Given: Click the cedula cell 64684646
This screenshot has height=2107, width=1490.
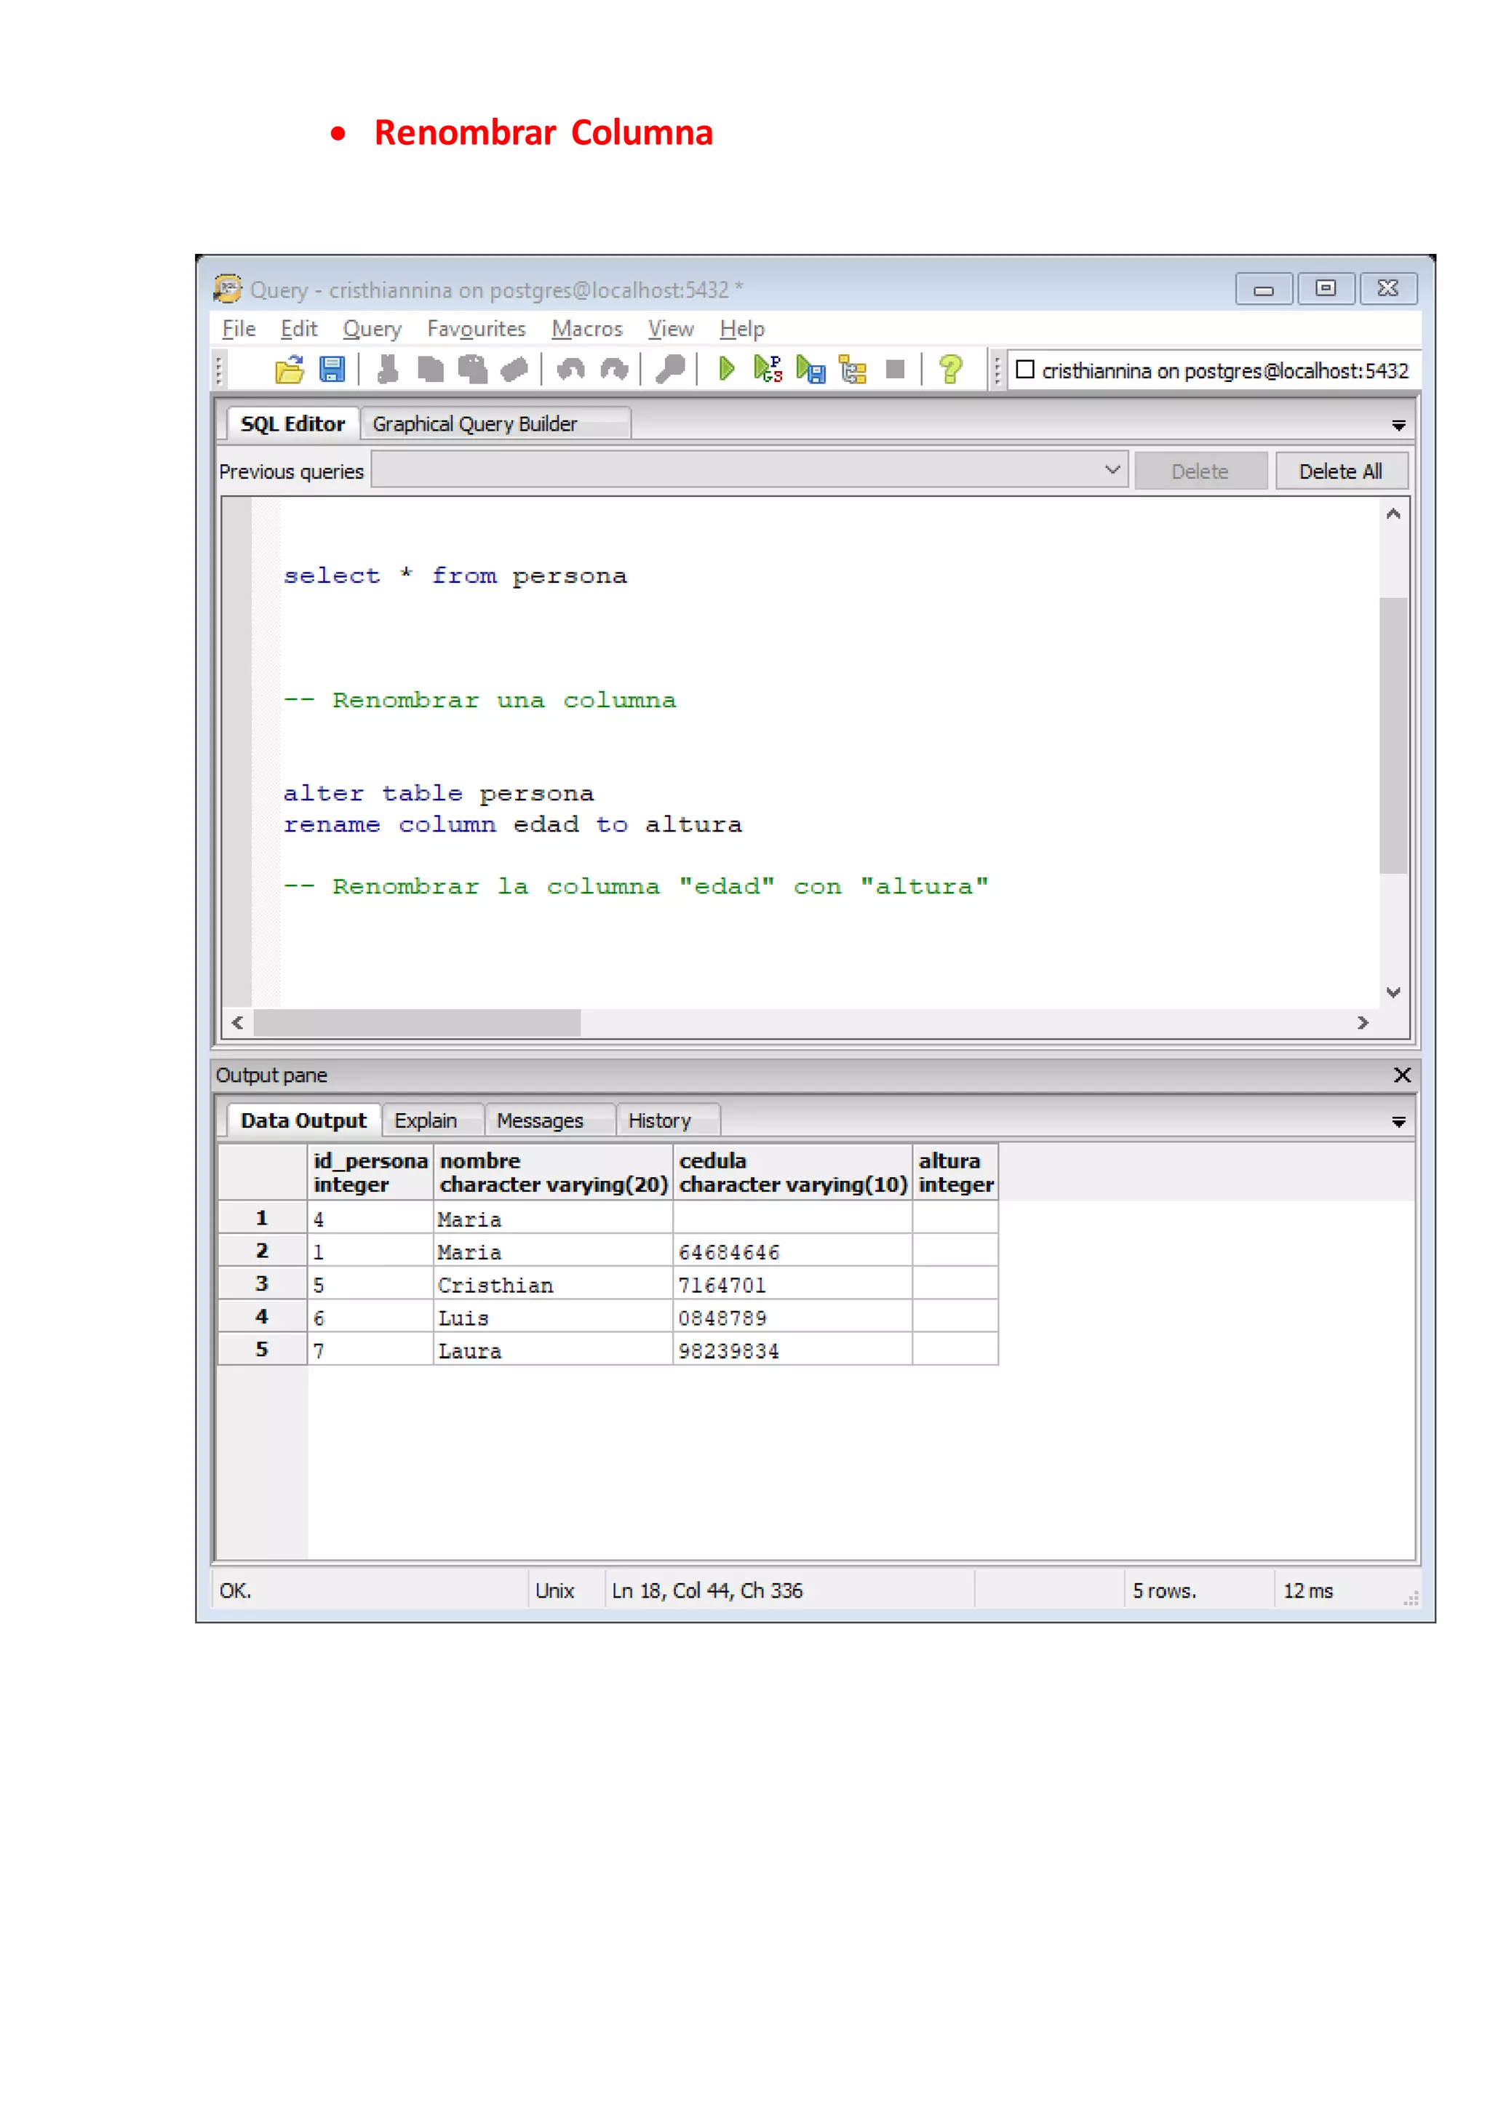Looking at the screenshot, I should tap(793, 1251).
